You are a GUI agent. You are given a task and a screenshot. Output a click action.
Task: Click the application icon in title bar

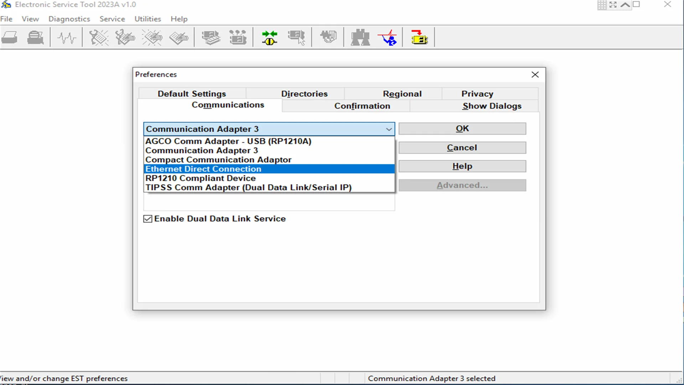6,4
